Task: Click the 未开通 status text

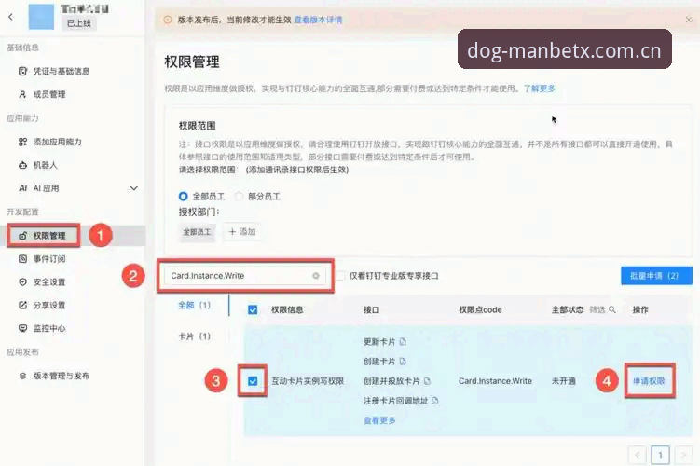Action: [x=563, y=381]
